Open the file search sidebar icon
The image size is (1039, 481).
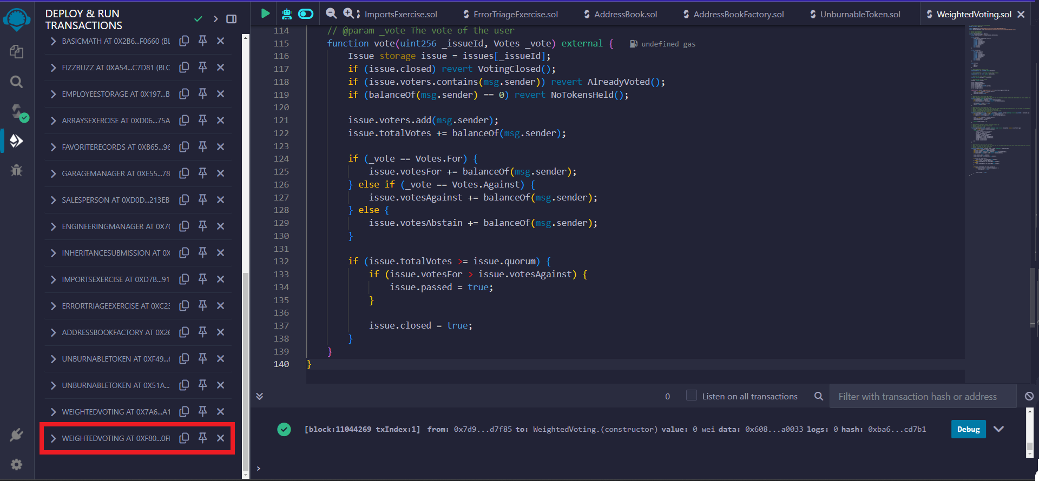click(16, 82)
